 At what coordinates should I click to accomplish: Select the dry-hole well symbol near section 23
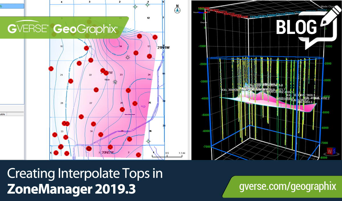115,82
